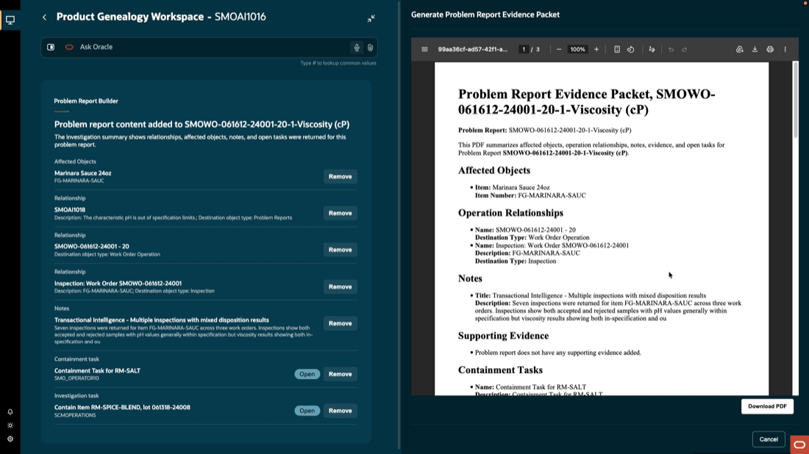Click Affected Objects heading in PDF
The width and height of the screenshot is (809, 454).
(x=493, y=170)
